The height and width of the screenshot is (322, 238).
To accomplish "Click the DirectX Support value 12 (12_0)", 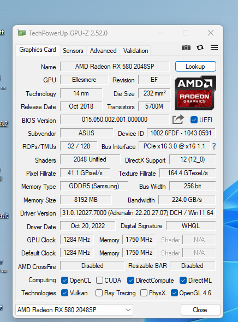I will tap(192, 159).
